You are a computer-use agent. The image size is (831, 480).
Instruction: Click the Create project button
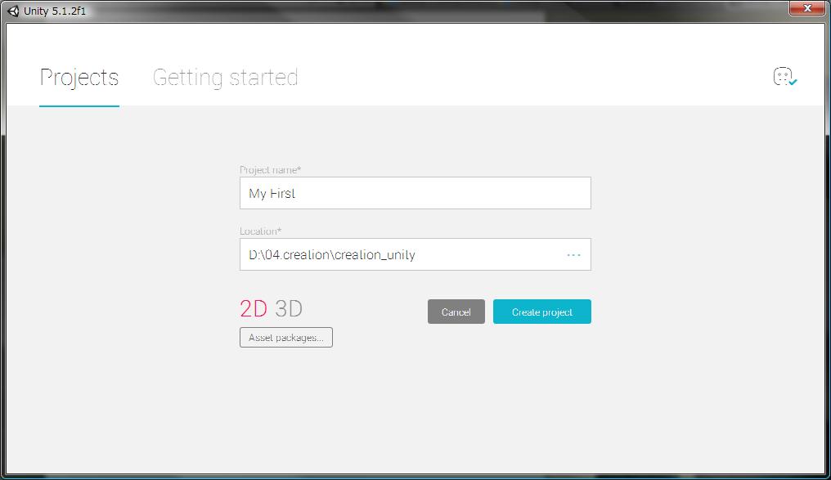point(542,312)
